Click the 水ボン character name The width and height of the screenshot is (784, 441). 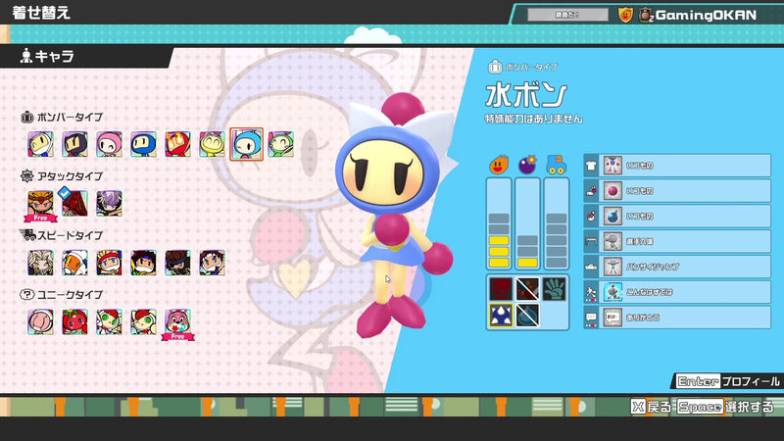click(526, 95)
